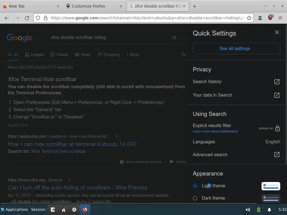Click the clock in the panel
Screen dimensions: 287x215
[x=283, y=209]
